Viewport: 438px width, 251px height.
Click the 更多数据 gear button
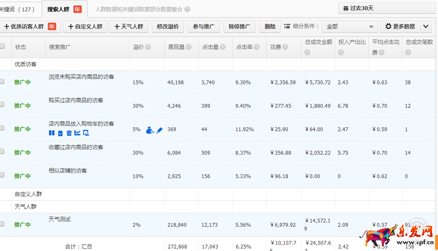pos(400,26)
